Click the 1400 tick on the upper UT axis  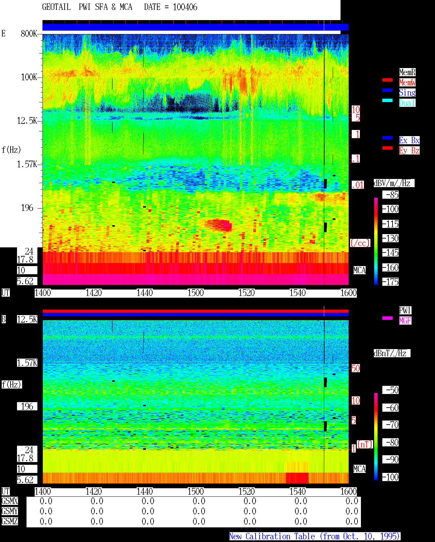coord(43,293)
